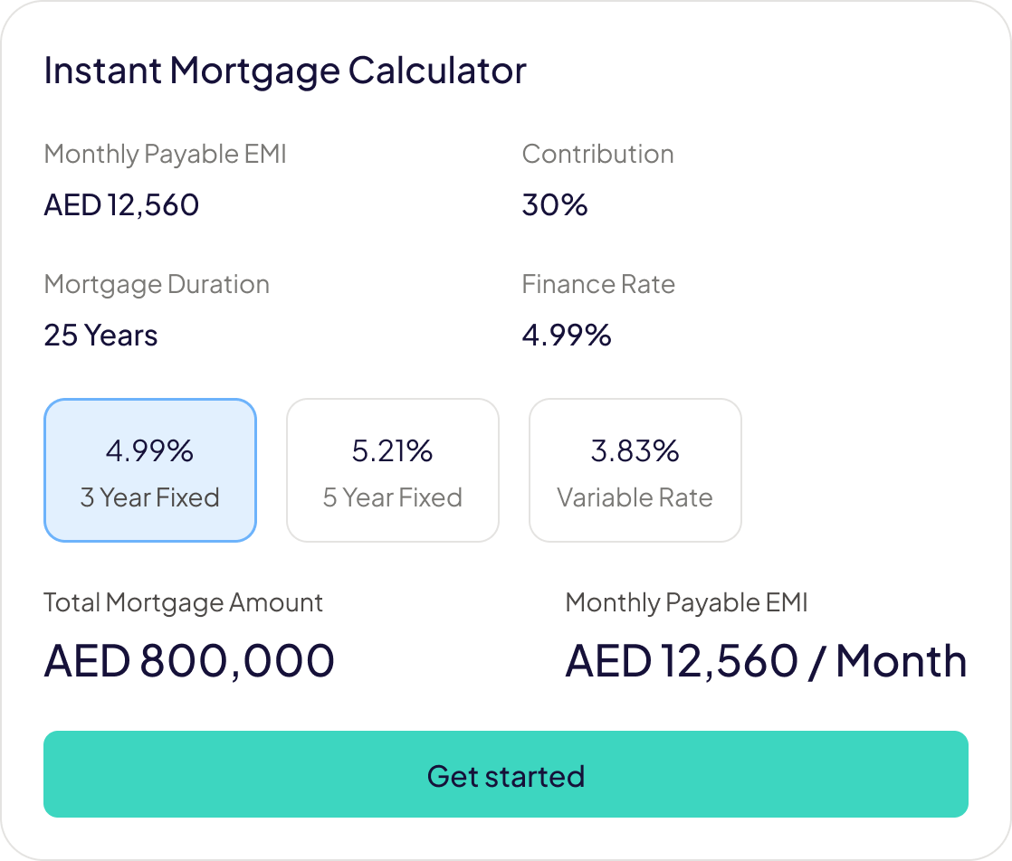Select the 3 Year Fixed rate option
1012x861 pixels.
click(150, 470)
